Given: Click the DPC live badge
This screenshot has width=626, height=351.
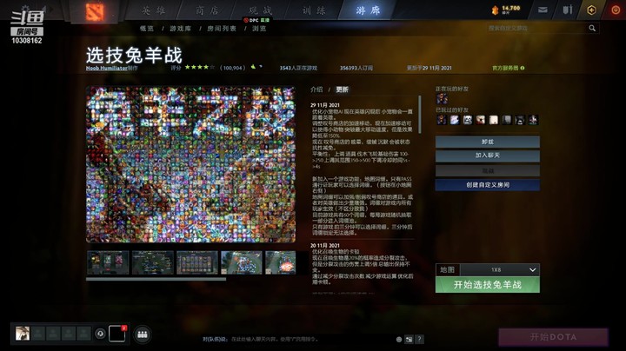Looking at the screenshot, I should 256,20.
